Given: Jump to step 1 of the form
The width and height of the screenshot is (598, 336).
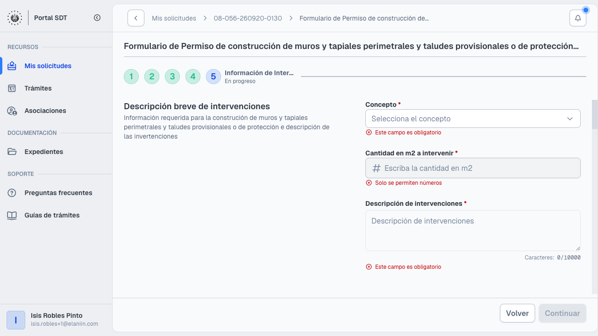Looking at the screenshot, I should [x=131, y=77].
